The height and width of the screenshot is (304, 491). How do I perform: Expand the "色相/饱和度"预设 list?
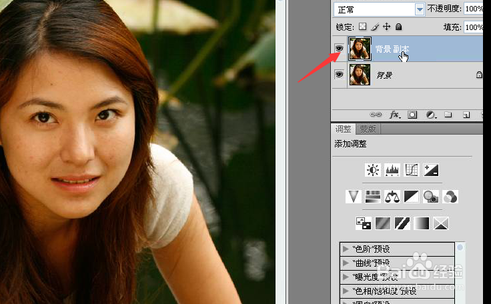click(346, 291)
